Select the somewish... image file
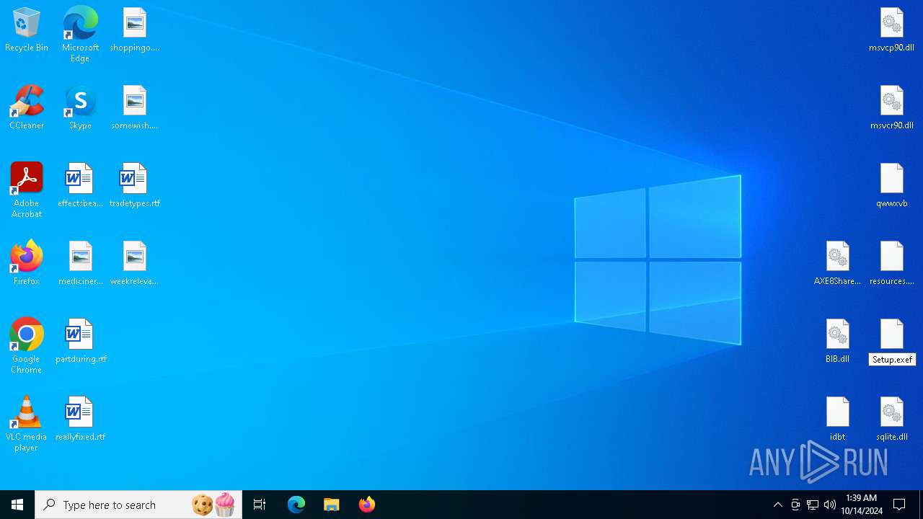Image resolution: width=923 pixels, height=519 pixels. [x=134, y=108]
